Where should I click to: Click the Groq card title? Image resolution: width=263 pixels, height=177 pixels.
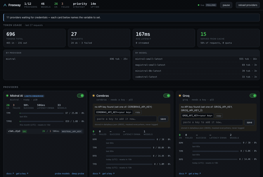tap(186, 96)
